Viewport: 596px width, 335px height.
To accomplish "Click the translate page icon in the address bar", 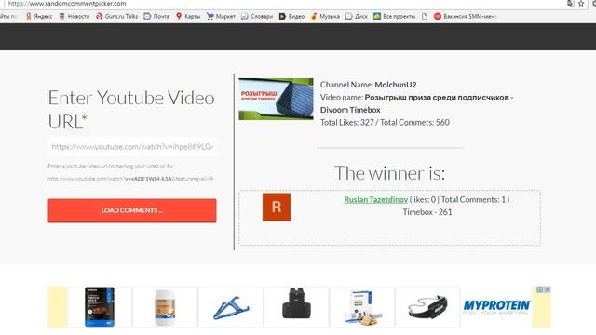I will (x=571, y=4).
